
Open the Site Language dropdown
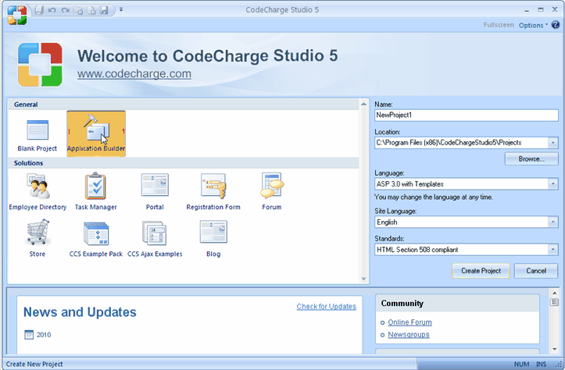552,222
